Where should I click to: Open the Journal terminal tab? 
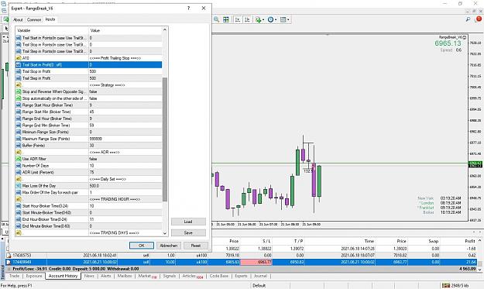(x=260, y=276)
